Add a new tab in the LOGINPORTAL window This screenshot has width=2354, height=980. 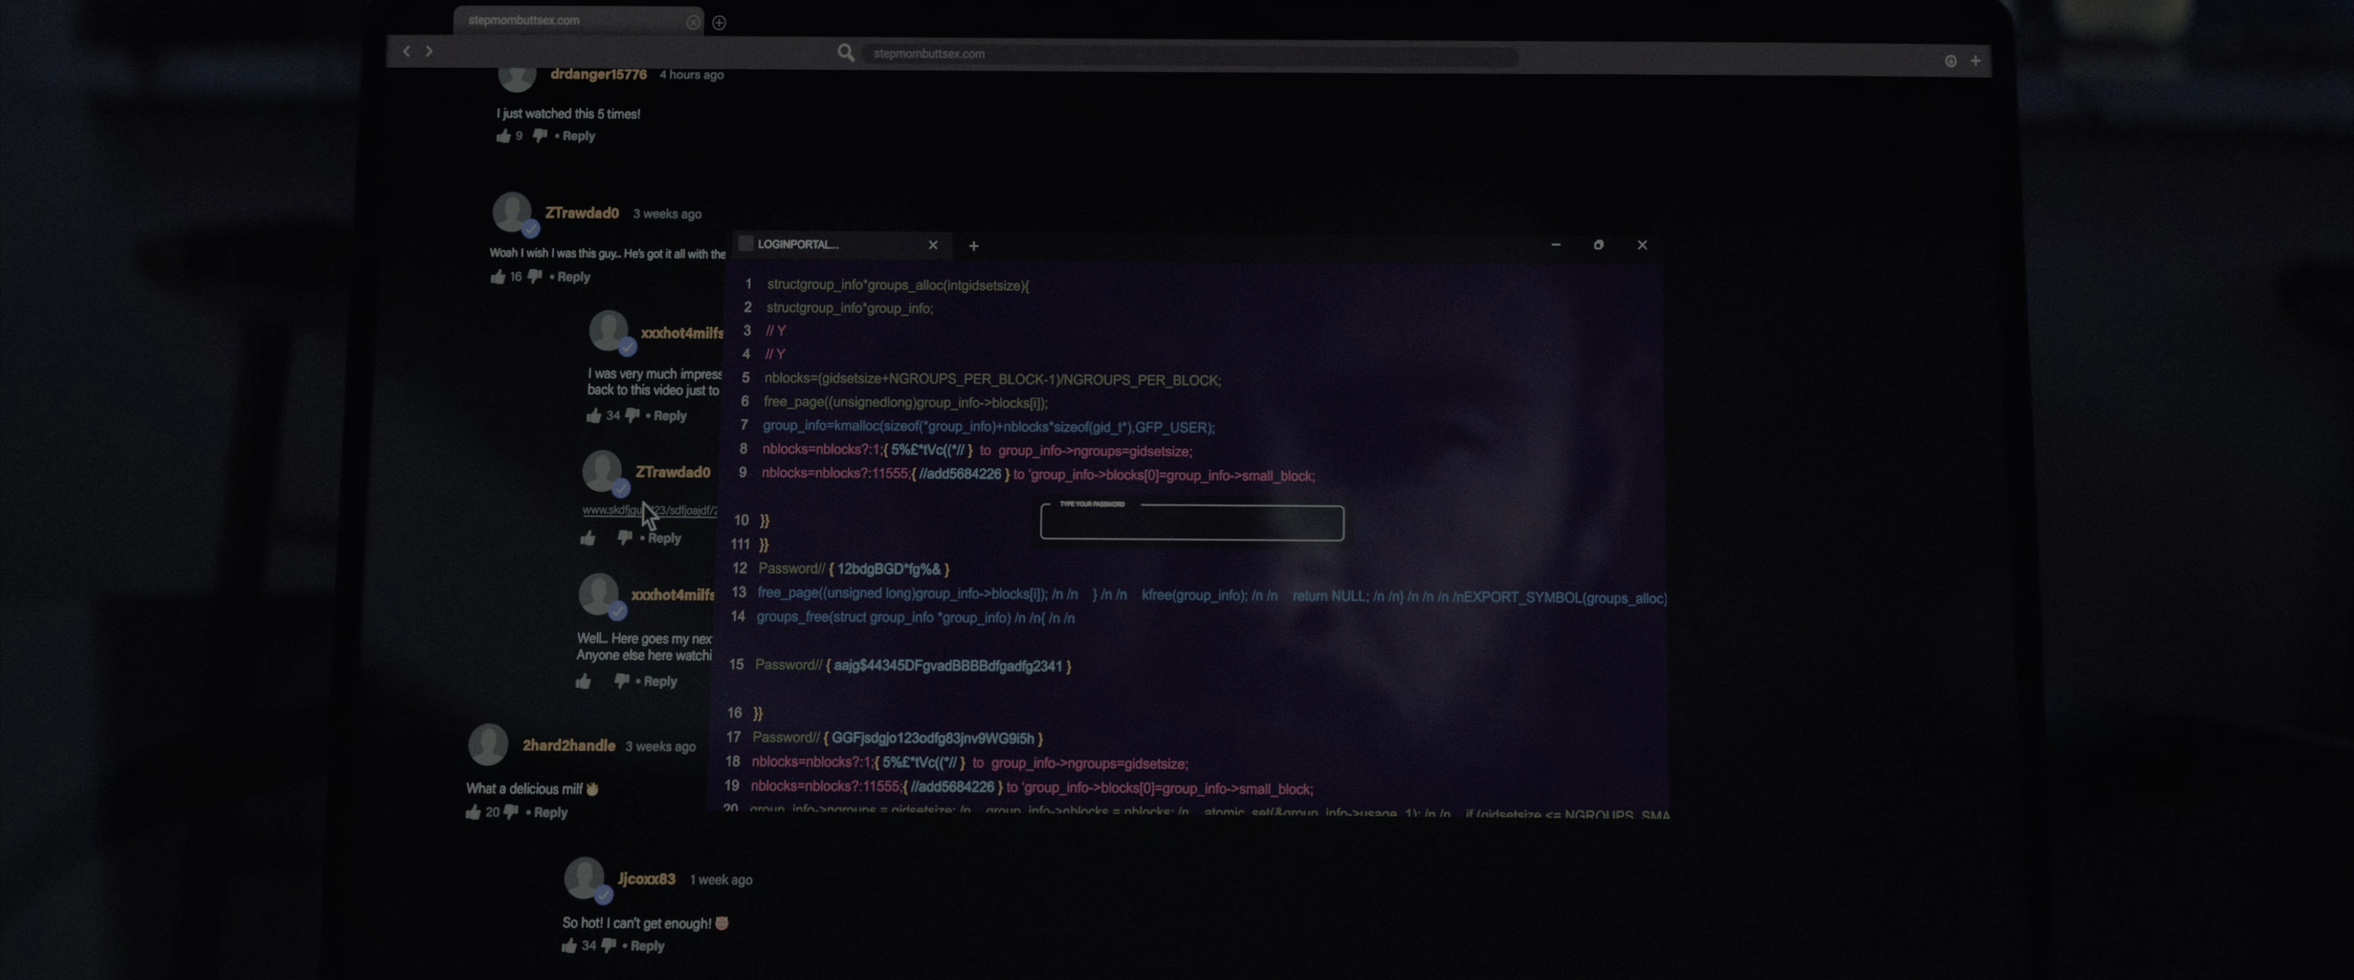pos(973,246)
